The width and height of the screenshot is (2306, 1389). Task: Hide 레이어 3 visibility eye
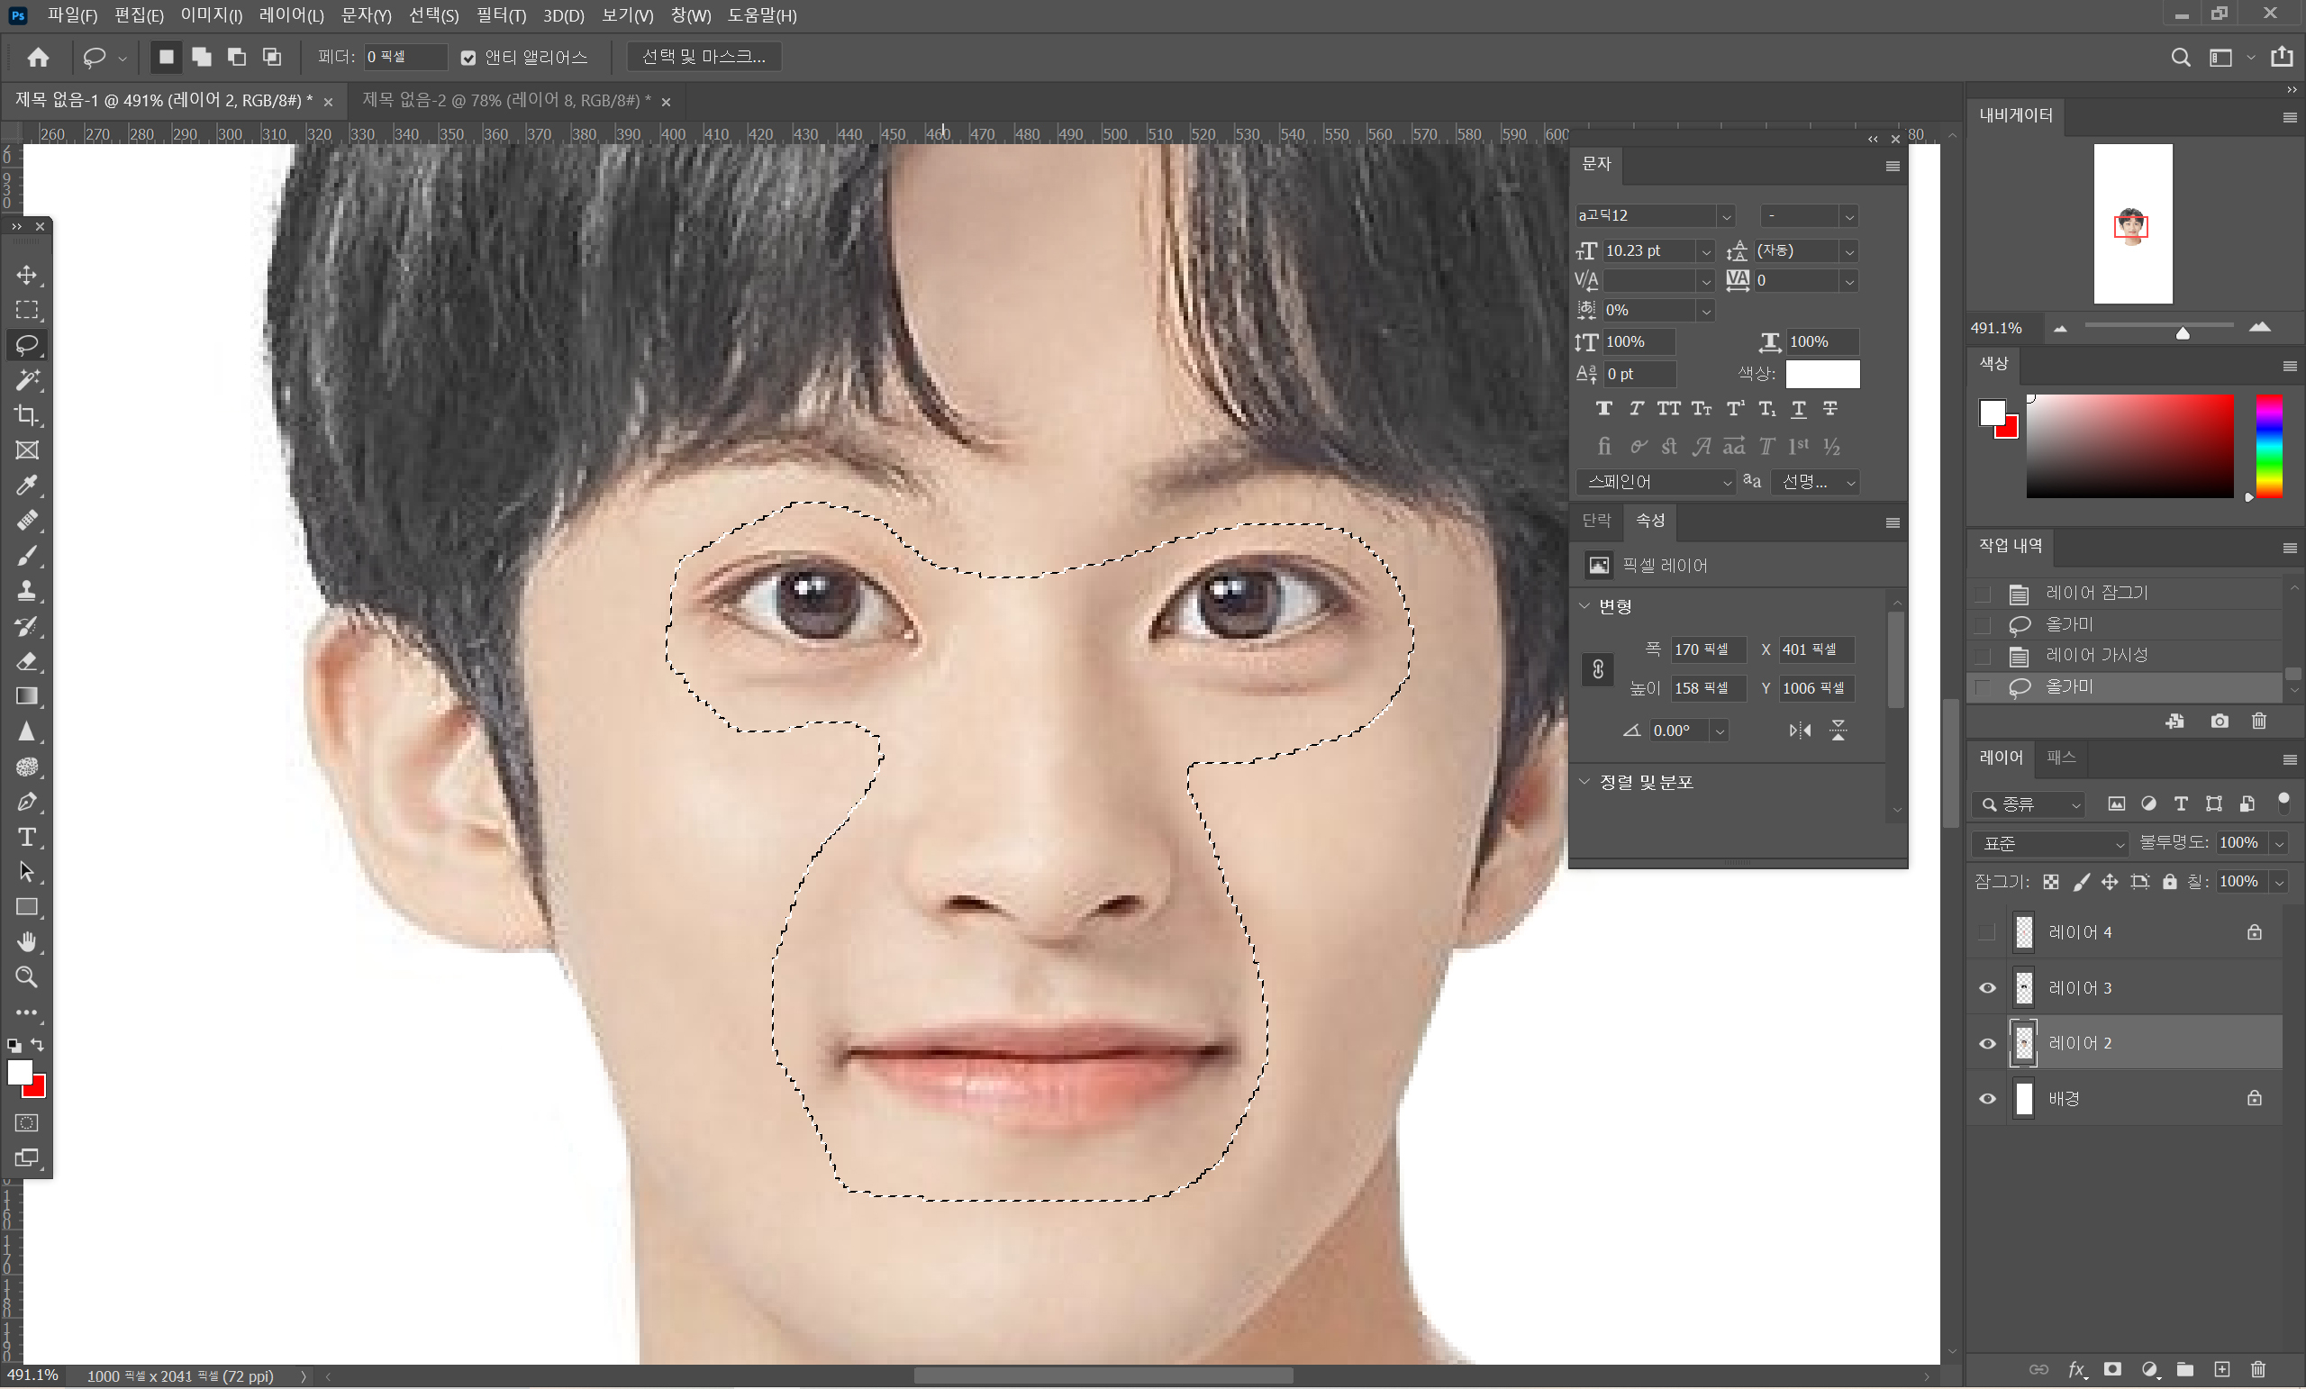point(1987,988)
